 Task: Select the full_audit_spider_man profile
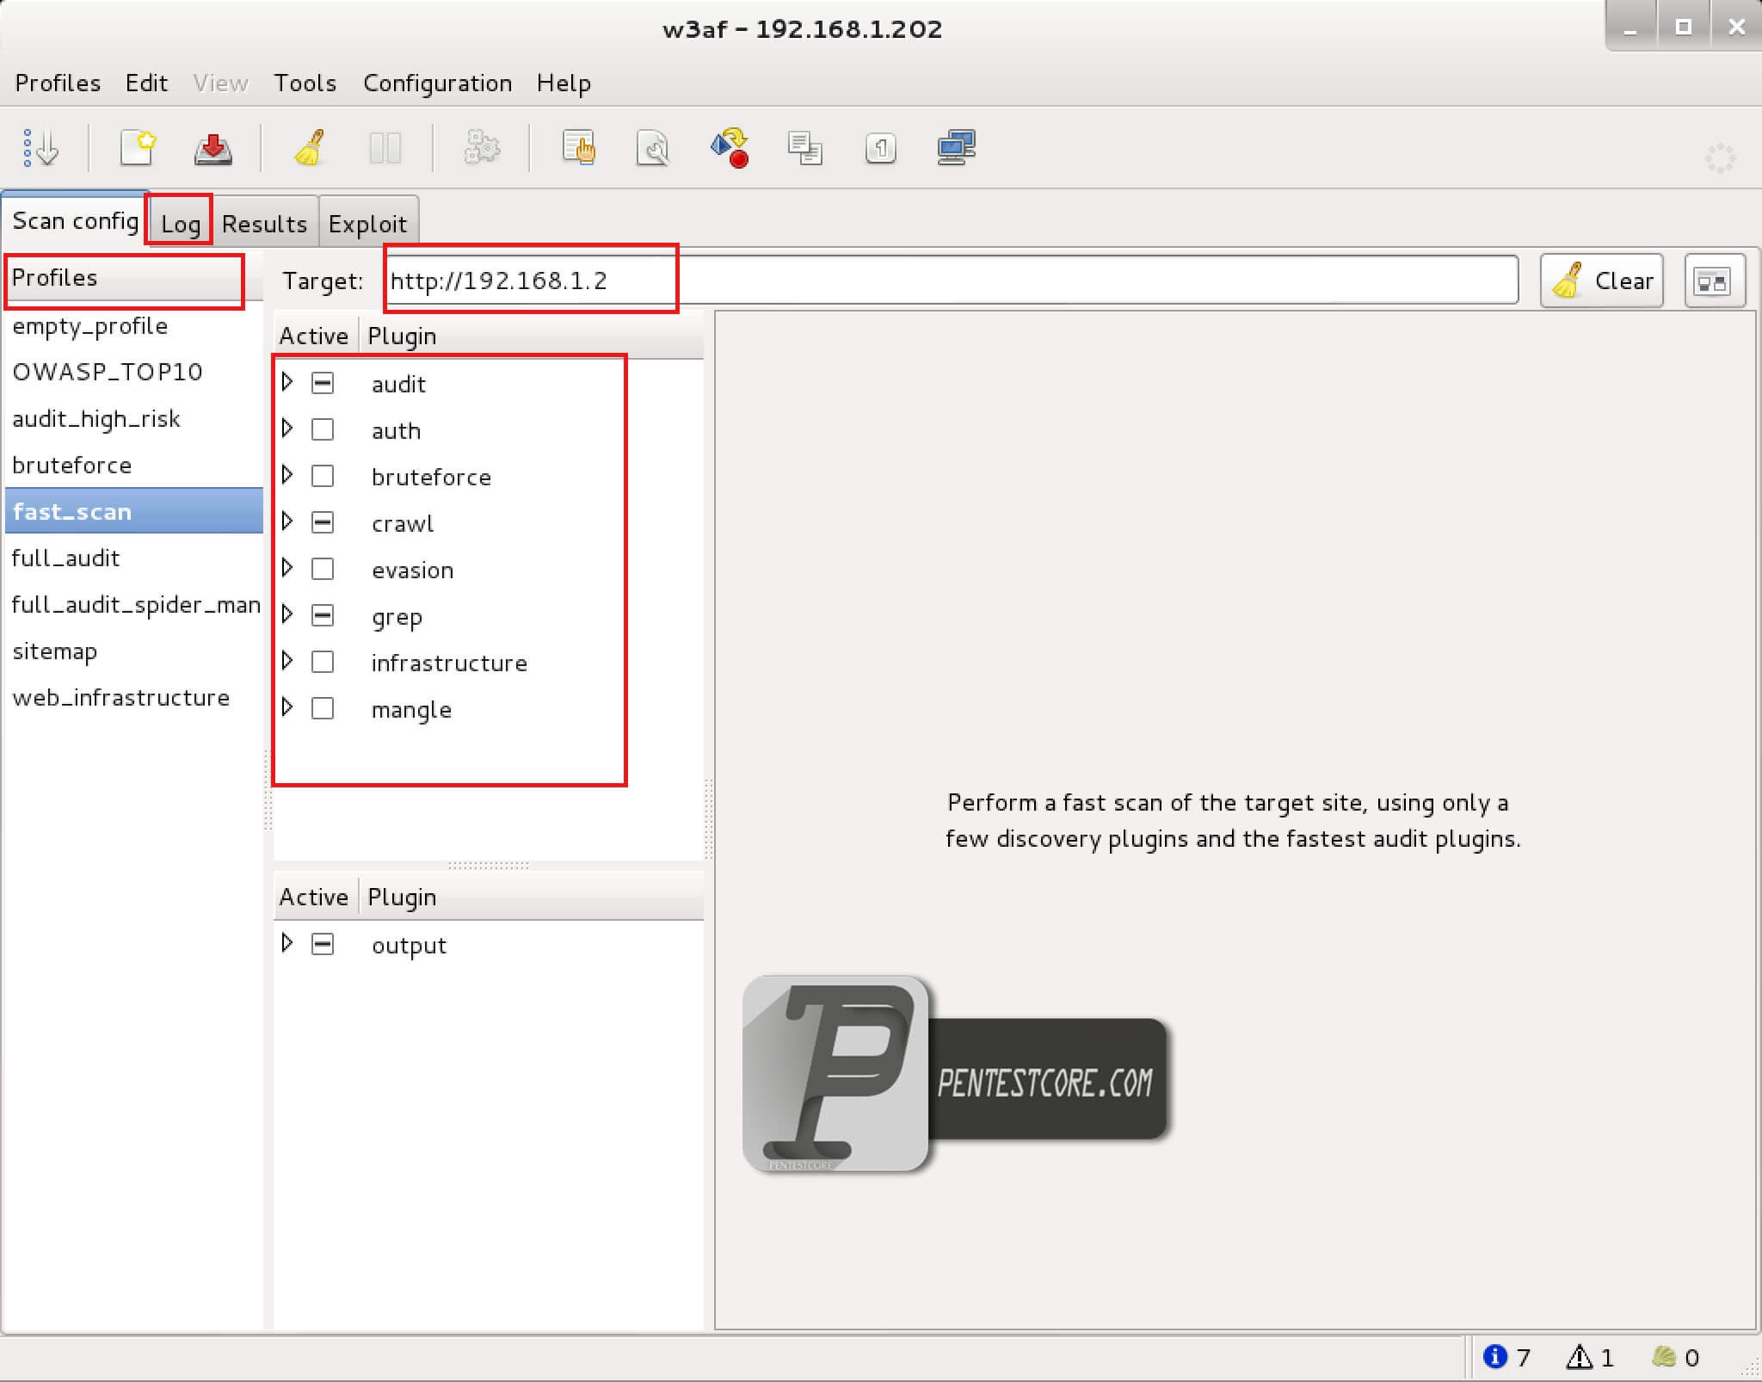coord(133,604)
